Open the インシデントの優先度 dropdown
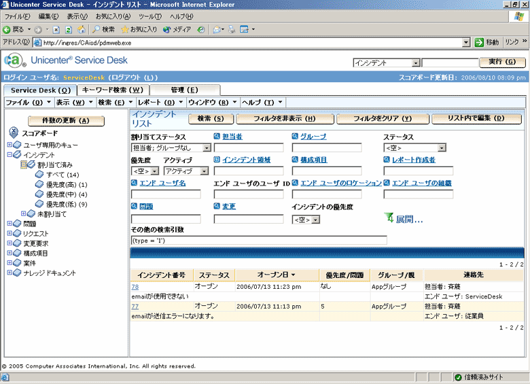Viewport: 530px width, 384px height. [315, 220]
